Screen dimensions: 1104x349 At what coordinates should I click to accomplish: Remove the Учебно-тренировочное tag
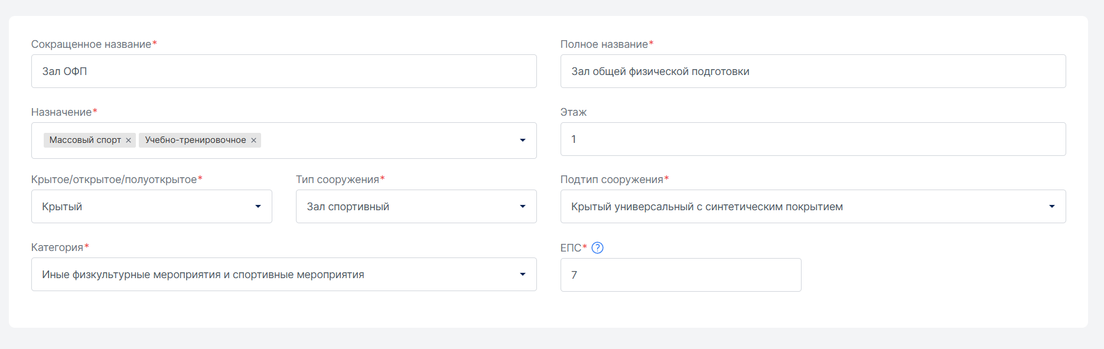click(253, 141)
